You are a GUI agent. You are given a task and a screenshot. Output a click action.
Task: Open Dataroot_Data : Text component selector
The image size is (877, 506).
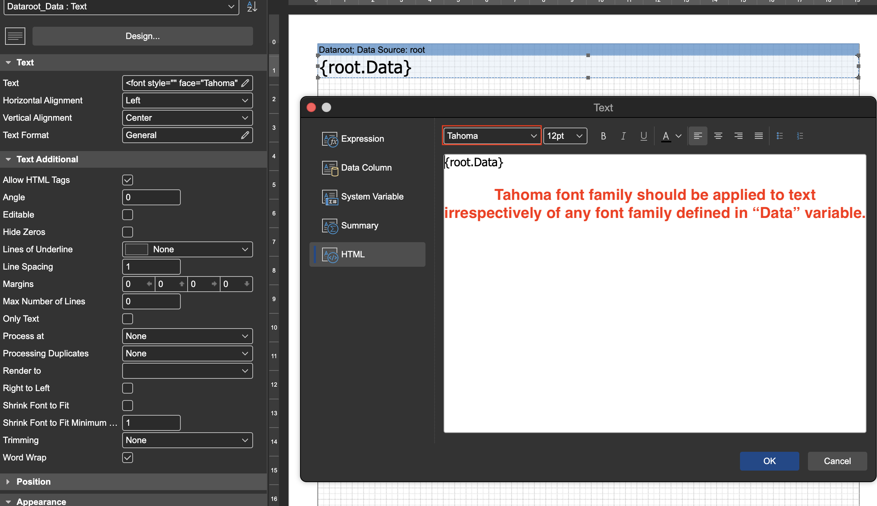coord(121,7)
